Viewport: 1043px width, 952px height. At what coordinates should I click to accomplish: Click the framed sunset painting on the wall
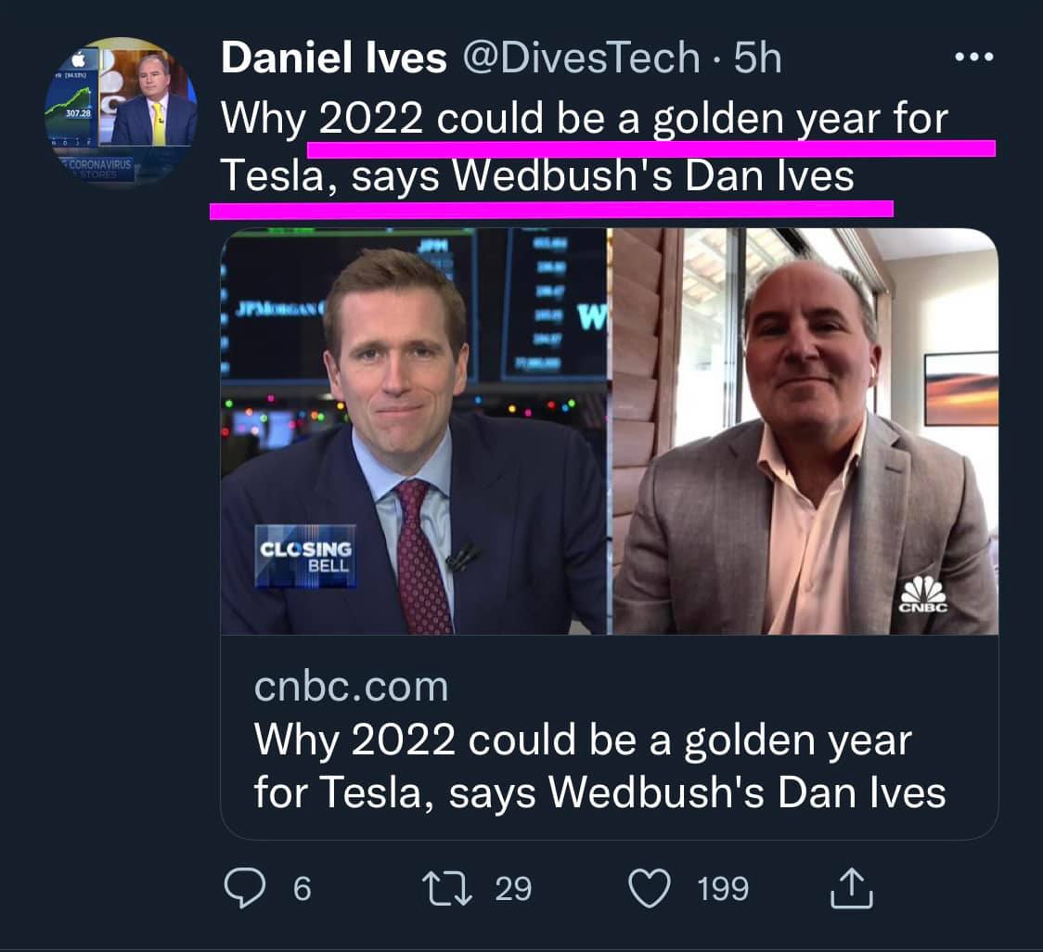point(960,388)
